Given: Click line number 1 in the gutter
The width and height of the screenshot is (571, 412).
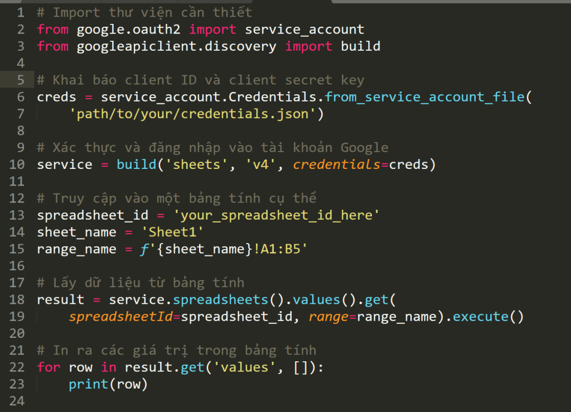Looking at the screenshot, I should pyautogui.click(x=21, y=12).
